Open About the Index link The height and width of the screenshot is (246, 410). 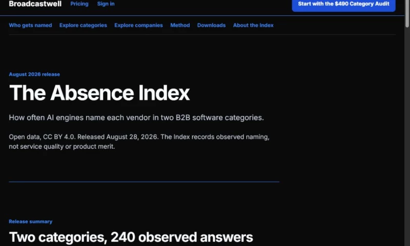(253, 25)
